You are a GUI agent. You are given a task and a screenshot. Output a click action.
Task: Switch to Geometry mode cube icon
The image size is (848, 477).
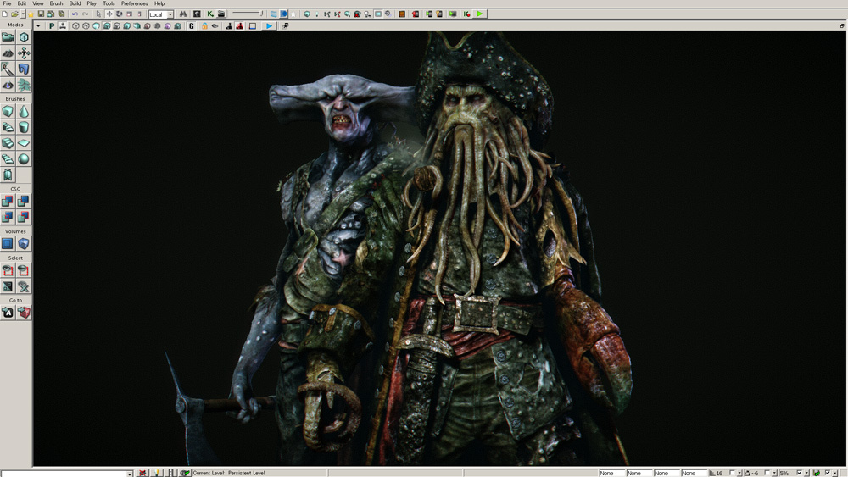tap(24, 37)
